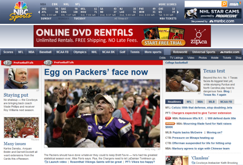Open the Universal Sports nav button
Viewport: 243px width, 165px height.
(204, 52)
